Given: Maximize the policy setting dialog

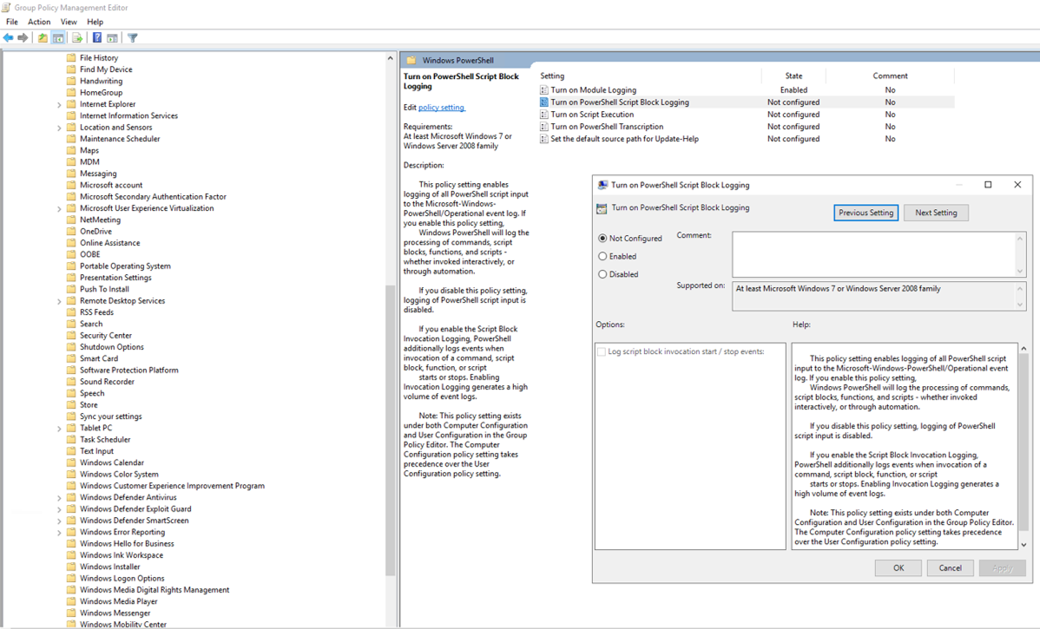Looking at the screenshot, I should click(x=988, y=185).
